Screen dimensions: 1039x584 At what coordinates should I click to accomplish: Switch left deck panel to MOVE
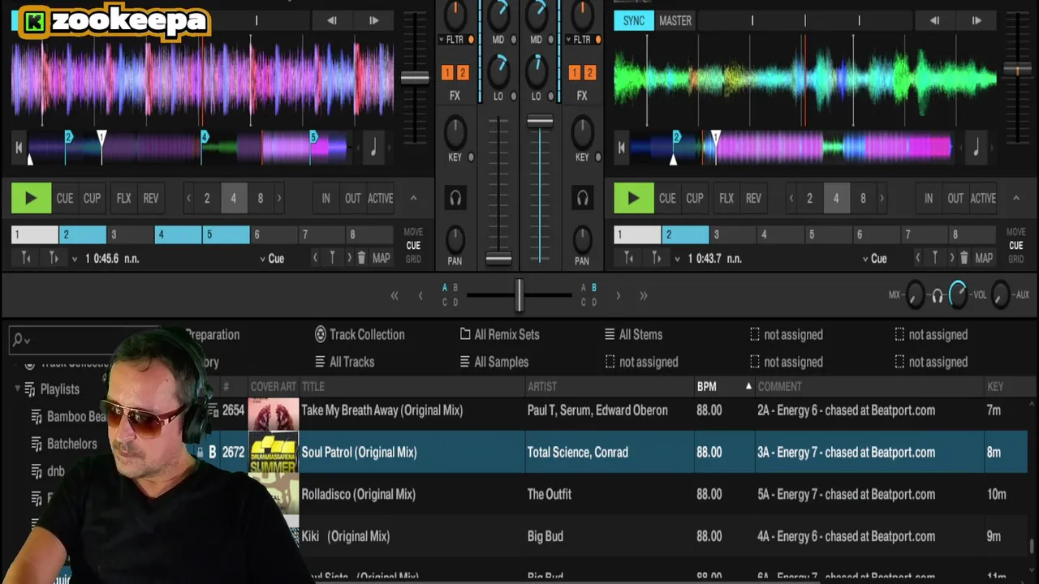pyautogui.click(x=413, y=232)
